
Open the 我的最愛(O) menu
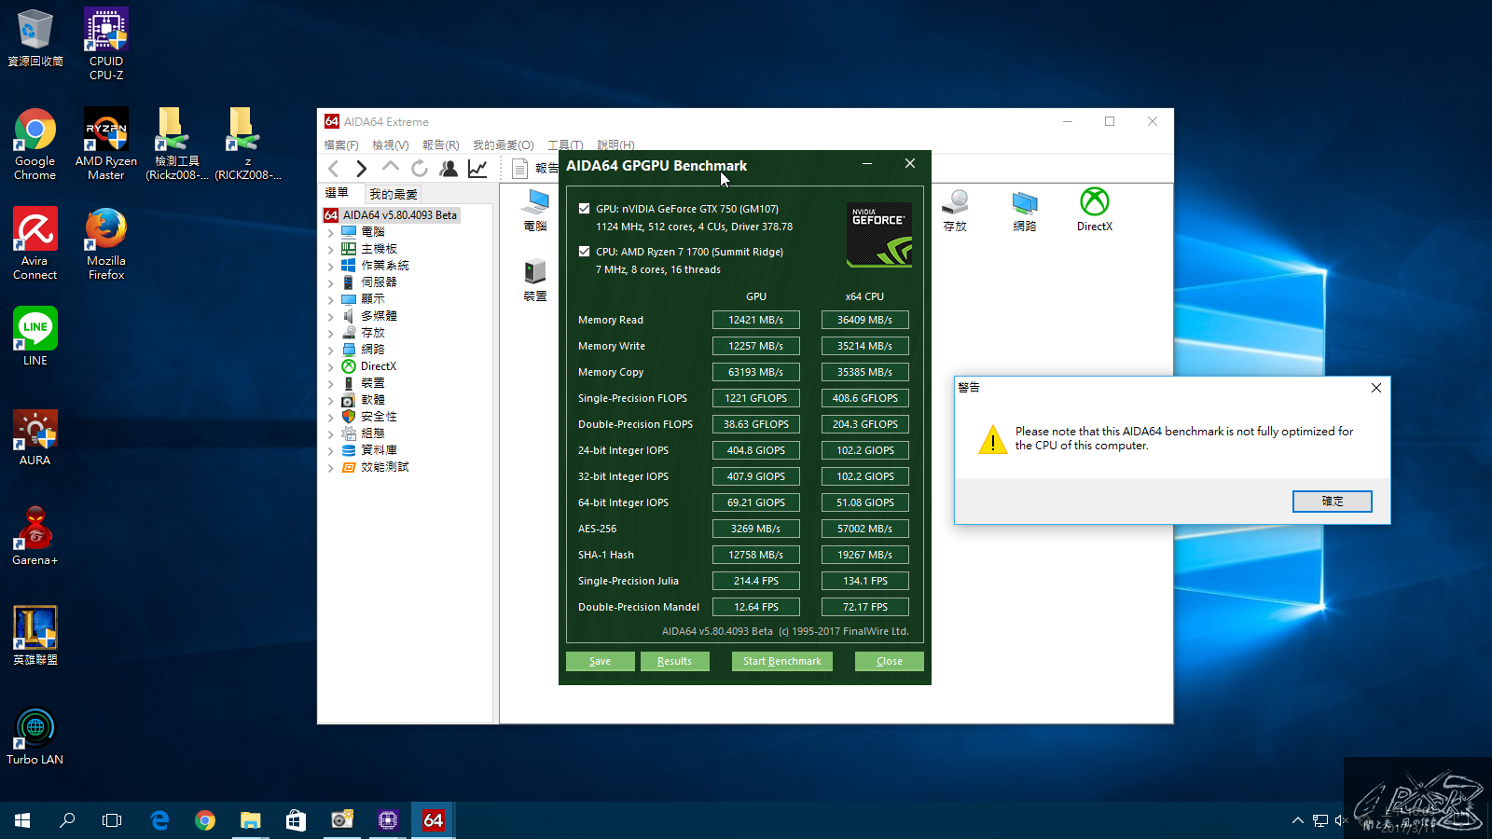click(x=504, y=145)
